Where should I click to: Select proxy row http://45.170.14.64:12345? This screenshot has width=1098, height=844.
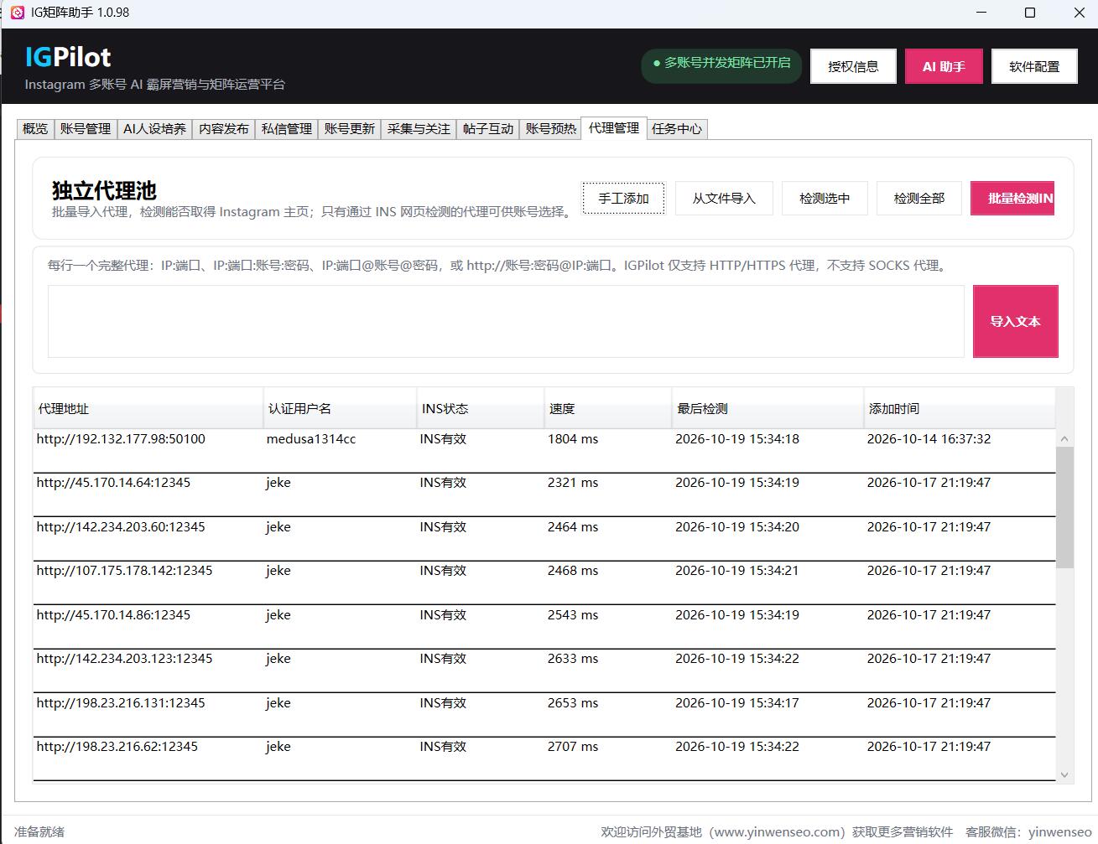pyautogui.click(x=544, y=494)
